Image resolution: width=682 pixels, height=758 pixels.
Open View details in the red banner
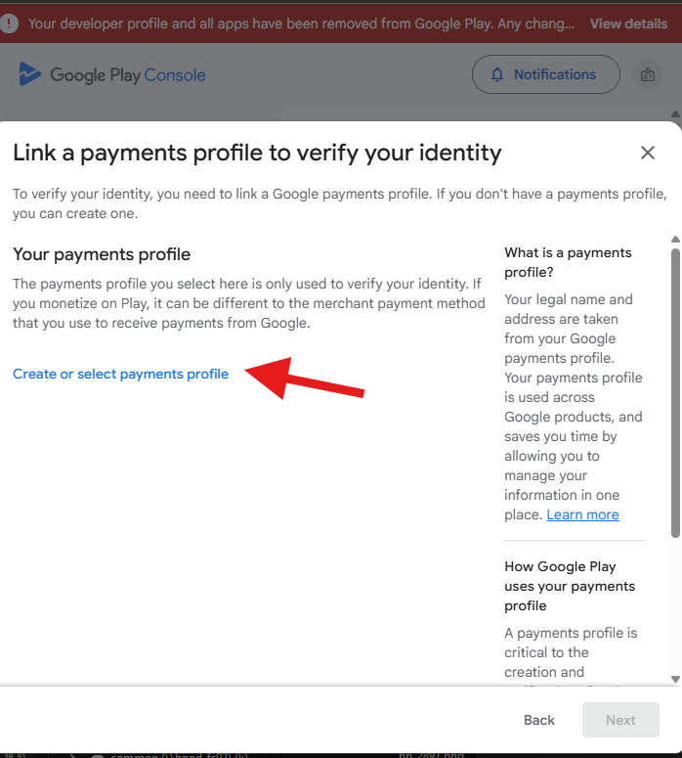point(628,23)
